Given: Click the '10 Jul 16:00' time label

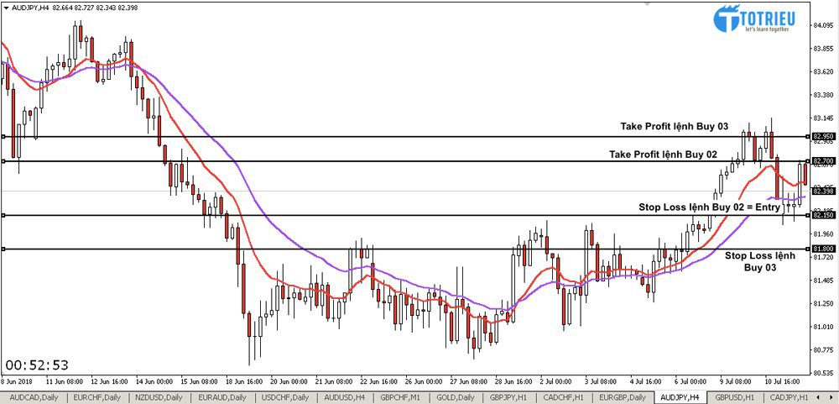Looking at the screenshot, I should click(x=784, y=381).
